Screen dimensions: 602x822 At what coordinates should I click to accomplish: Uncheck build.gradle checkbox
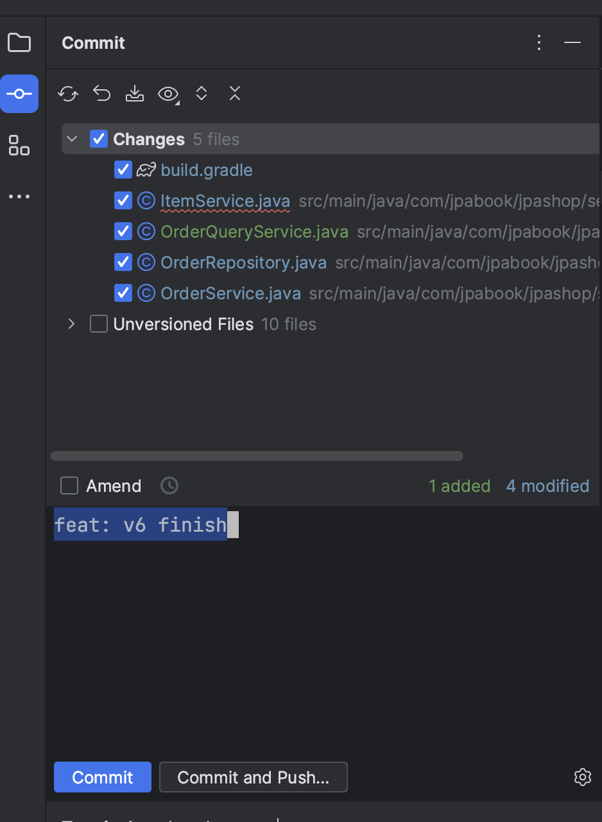123,170
